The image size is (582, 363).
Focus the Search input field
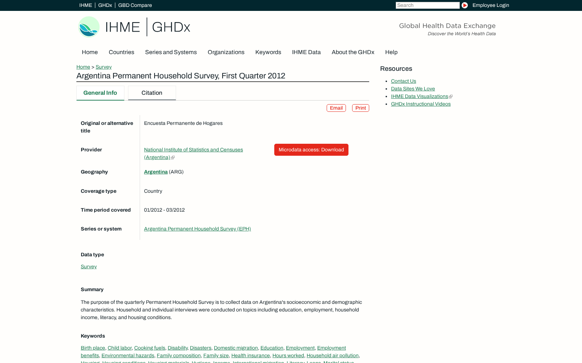tap(427, 5)
